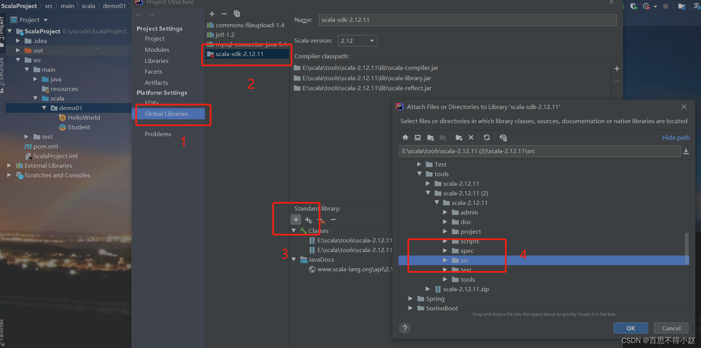Select Global Libraries under Platform Settings

(x=169, y=114)
